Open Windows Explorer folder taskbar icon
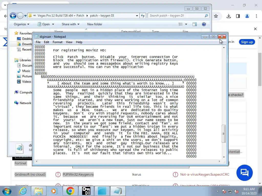The height and width of the screenshot is (196, 262). tap(38, 191)
